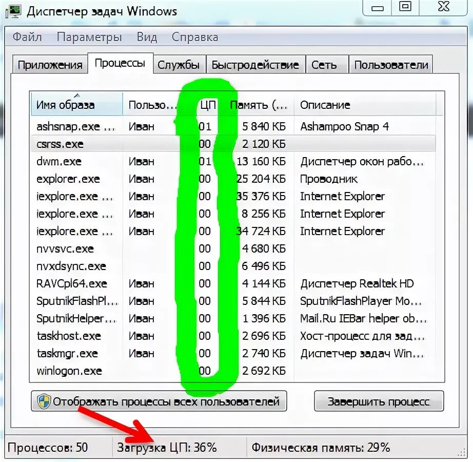
Task: Sort by the ЦП column header
Action: click(208, 104)
